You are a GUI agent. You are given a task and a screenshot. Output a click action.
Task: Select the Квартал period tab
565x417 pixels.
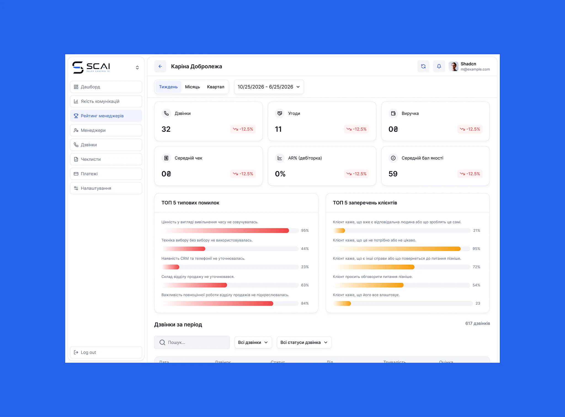(215, 87)
